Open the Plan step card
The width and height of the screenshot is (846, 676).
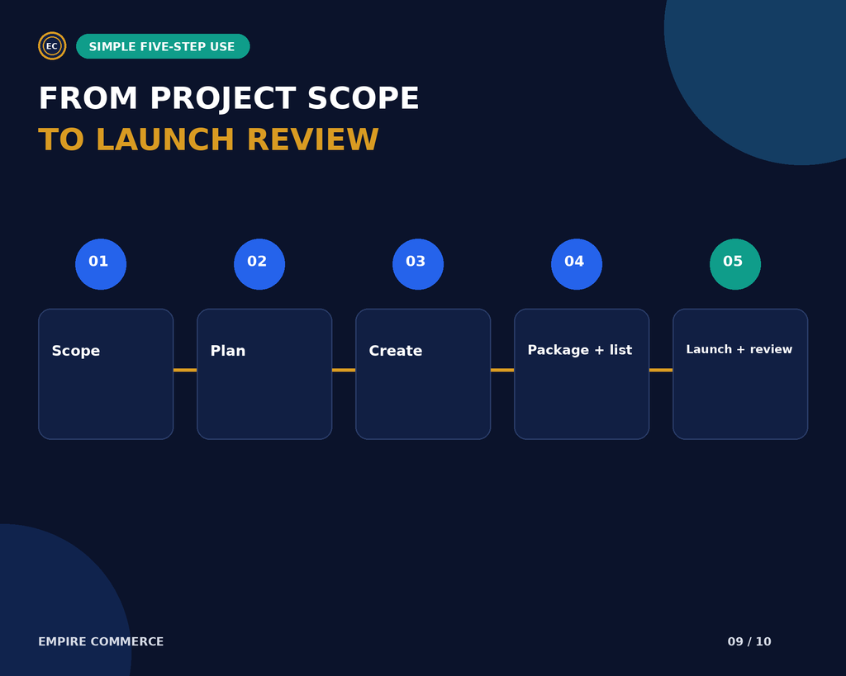coord(264,374)
